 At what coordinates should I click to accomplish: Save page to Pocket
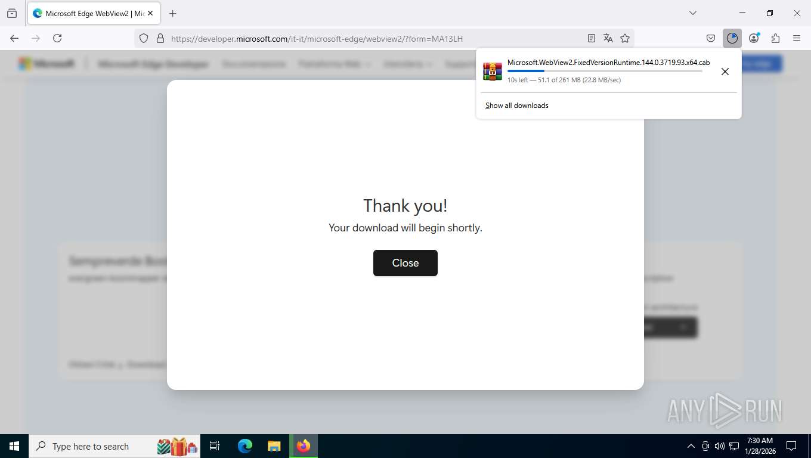point(711,38)
